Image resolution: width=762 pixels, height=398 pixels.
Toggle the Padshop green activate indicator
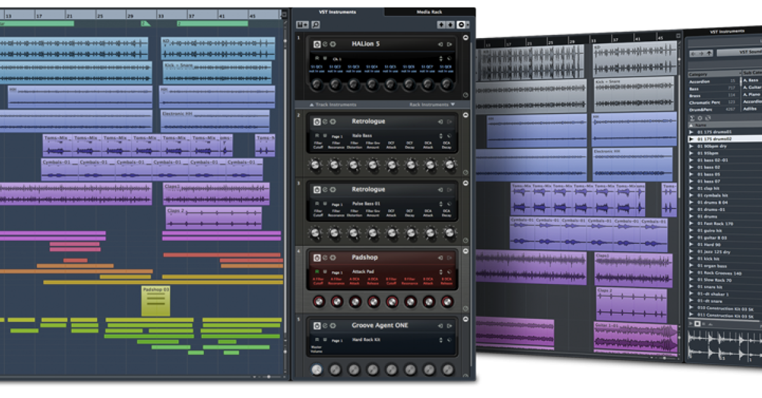(317, 272)
